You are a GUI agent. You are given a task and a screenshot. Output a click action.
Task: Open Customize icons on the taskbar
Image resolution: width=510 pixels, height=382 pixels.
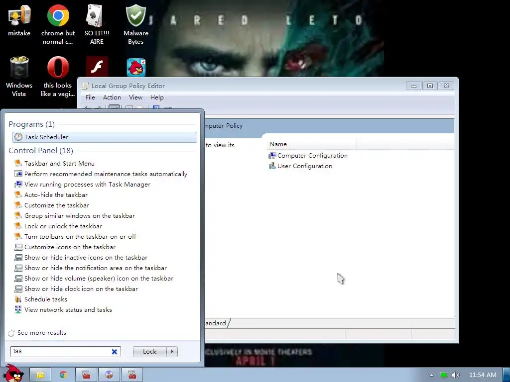pos(65,247)
